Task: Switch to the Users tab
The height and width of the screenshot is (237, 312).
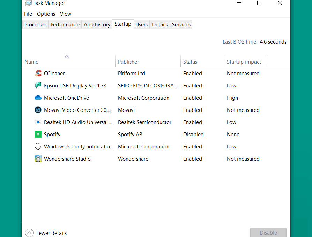Action: tap(141, 24)
